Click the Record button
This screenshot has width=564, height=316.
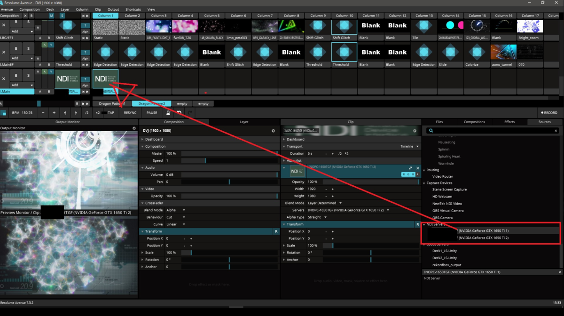click(x=549, y=113)
